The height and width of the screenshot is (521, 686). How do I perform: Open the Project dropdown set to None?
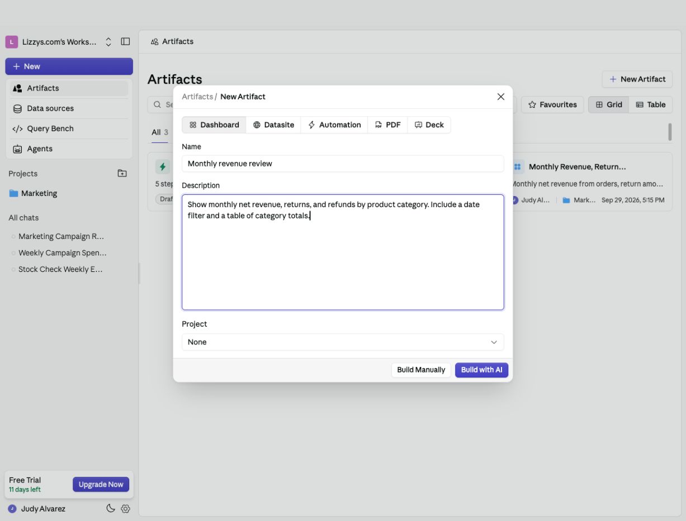(x=343, y=342)
